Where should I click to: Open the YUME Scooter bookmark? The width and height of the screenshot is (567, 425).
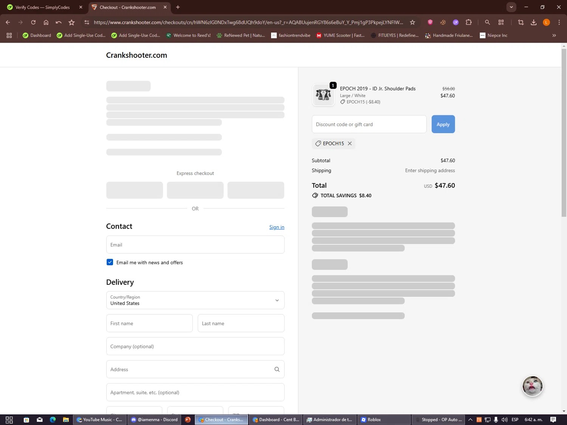tap(340, 36)
